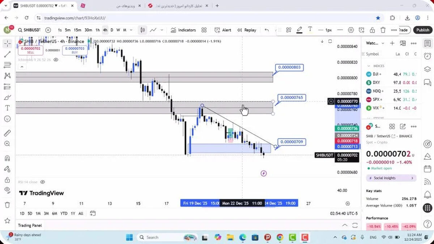Open the candle chart style selector
The height and width of the screenshot is (244, 434).
coord(143,30)
